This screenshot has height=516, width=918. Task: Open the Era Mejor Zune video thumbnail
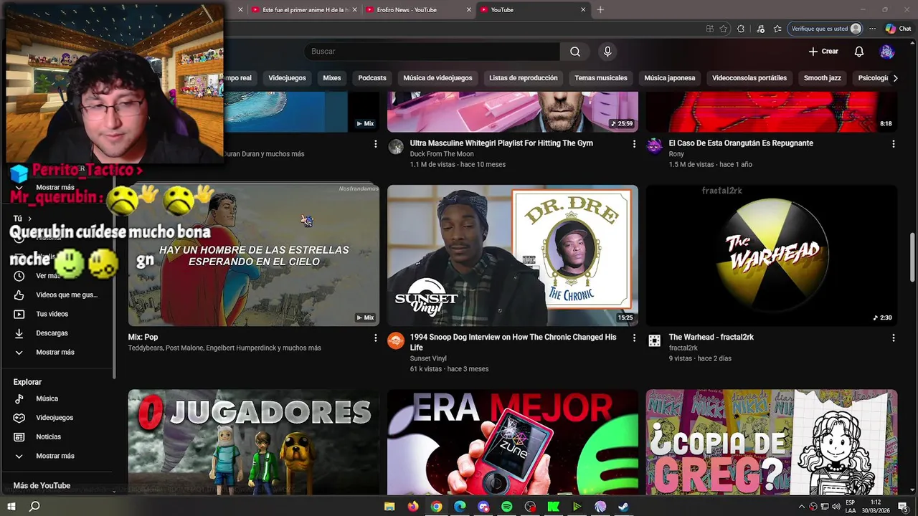[513, 442]
